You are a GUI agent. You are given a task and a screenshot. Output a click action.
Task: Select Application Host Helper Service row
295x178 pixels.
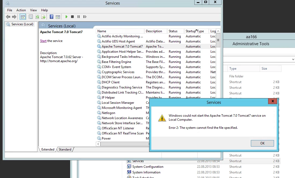(156, 52)
